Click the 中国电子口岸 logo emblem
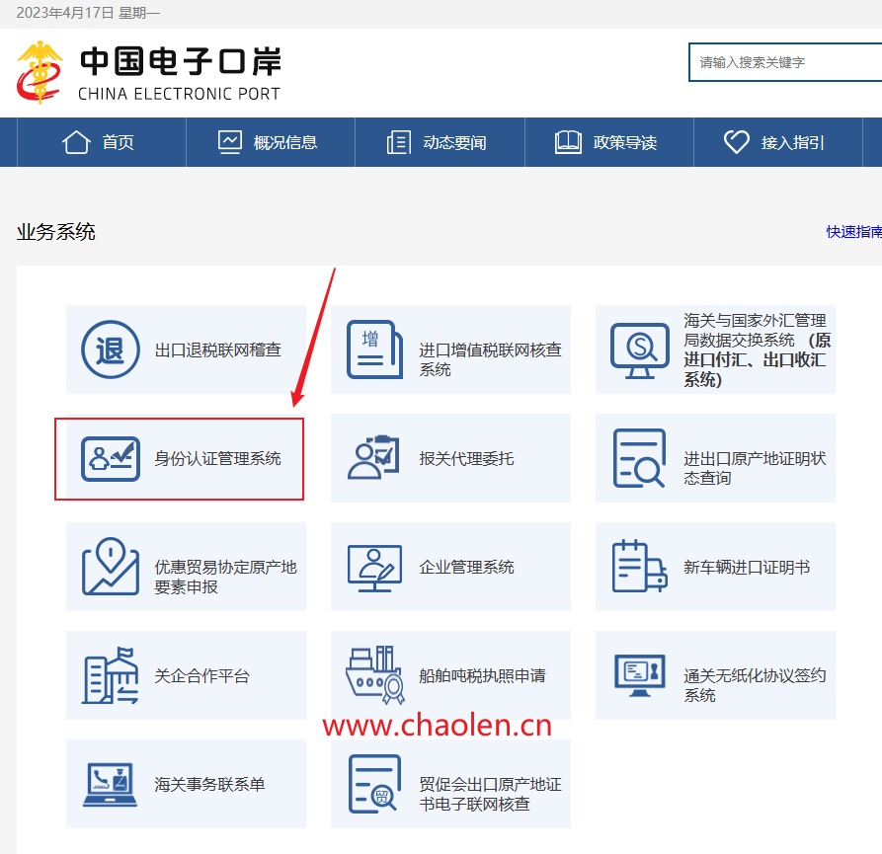This screenshot has width=882, height=854. point(40,72)
